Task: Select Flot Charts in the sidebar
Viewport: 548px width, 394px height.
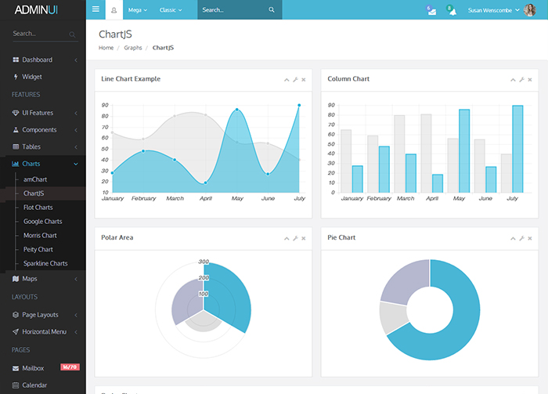Action: click(x=38, y=208)
